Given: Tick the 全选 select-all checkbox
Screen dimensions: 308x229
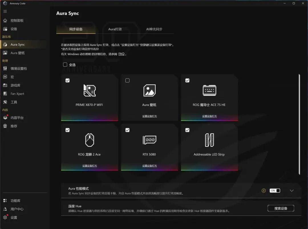Looking at the screenshot, I should click(x=65, y=65).
